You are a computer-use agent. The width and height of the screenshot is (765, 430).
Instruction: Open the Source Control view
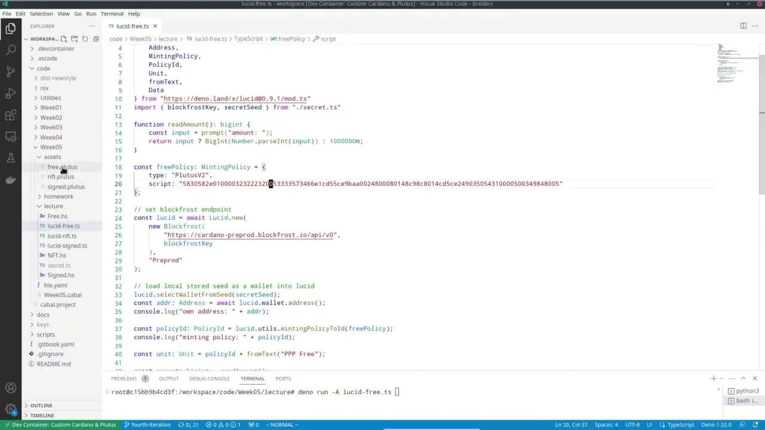coord(11,72)
